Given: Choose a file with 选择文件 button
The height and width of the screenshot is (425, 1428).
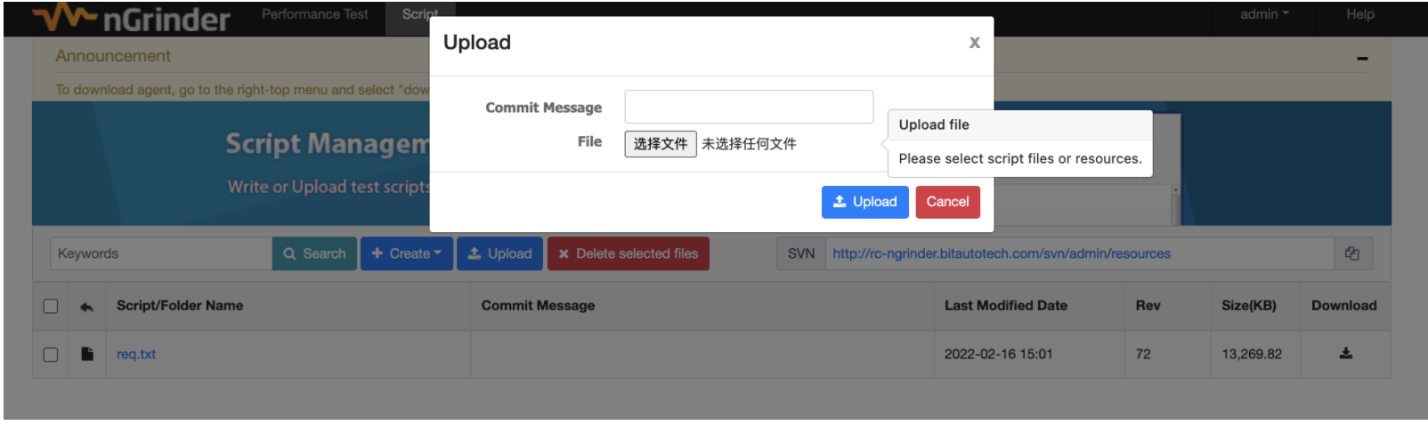Looking at the screenshot, I should [660, 144].
